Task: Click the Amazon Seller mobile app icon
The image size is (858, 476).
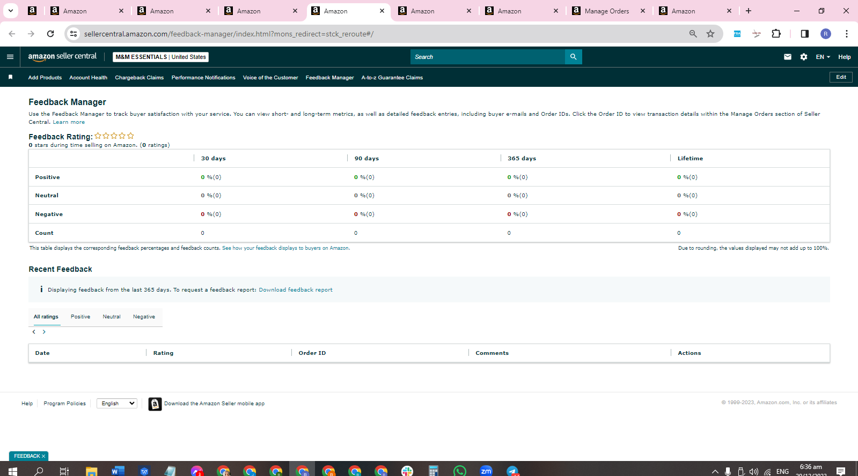Action: (x=155, y=404)
